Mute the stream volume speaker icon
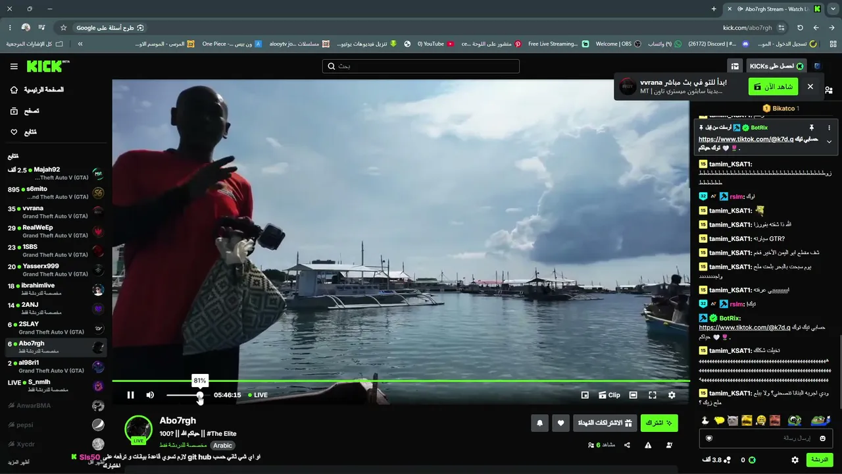Image resolution: width=842 pixels, height=474 pixels. 150,395
